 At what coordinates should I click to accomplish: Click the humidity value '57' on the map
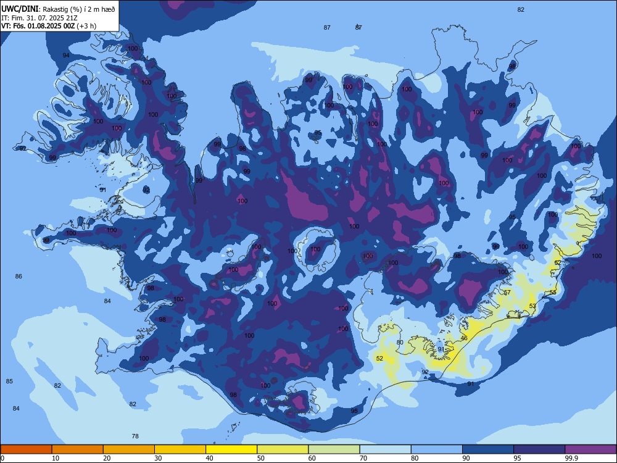pyautogui.click(x=507, y=293)
